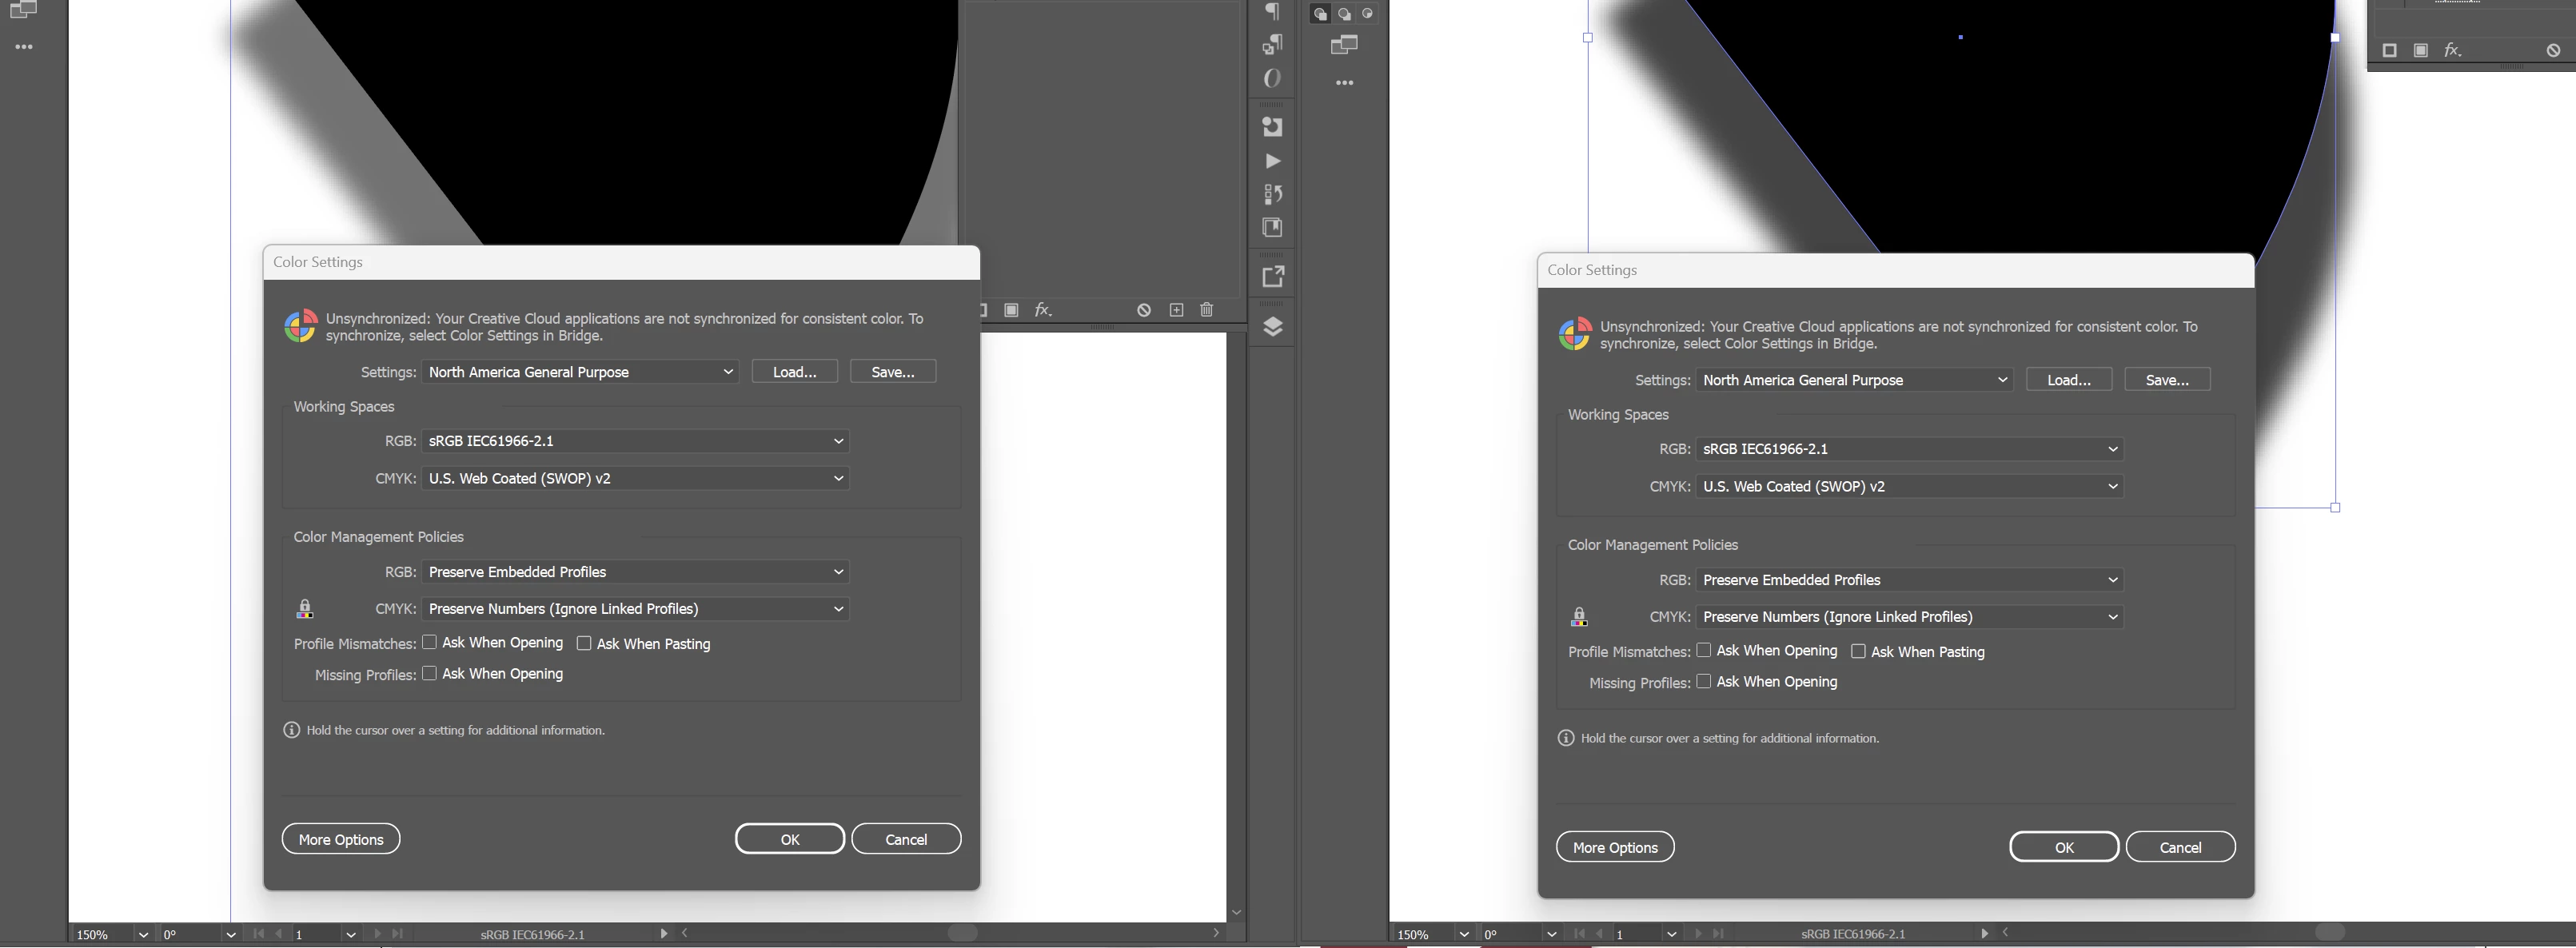Open zoom level 150% dropdown, left window
Image resolution: width=2576 pixels, height=948 pixels.
(143, 934)
